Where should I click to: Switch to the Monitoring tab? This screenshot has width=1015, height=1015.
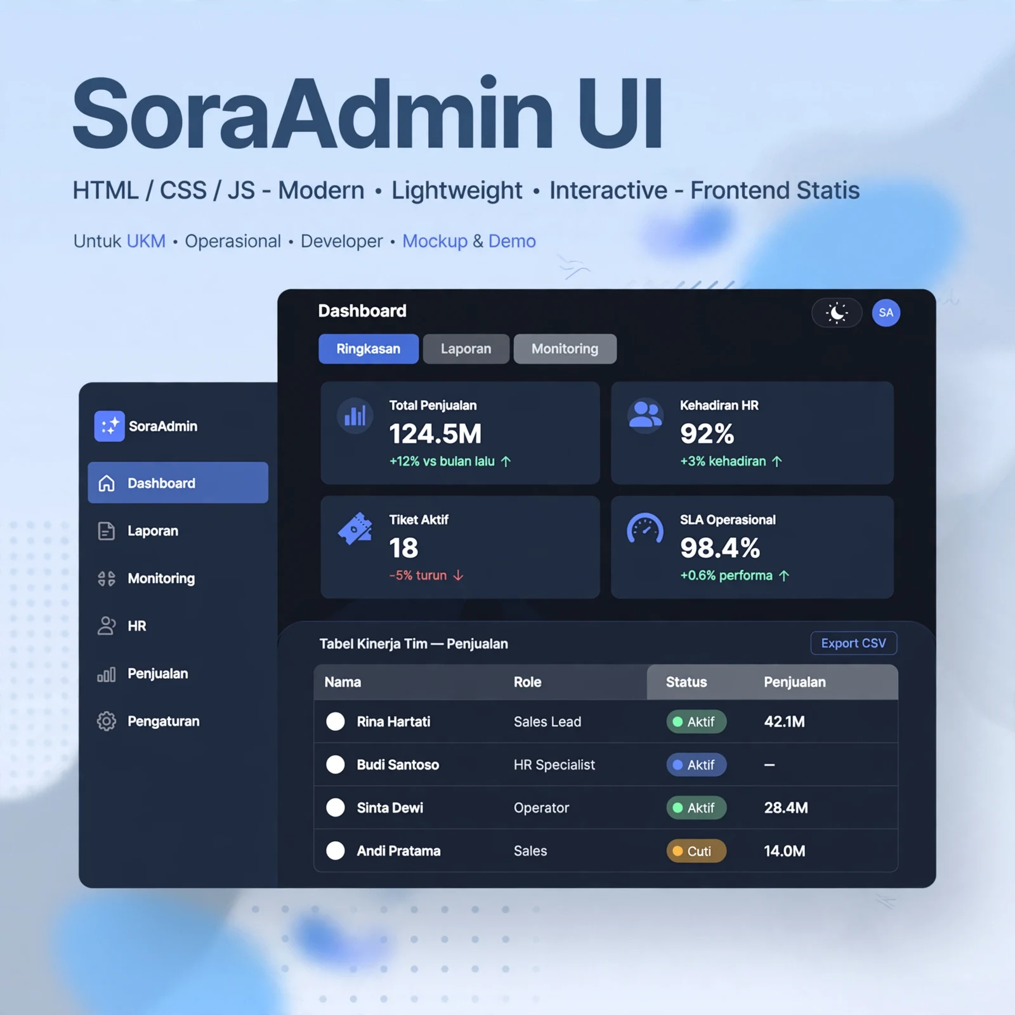point(565,349)
